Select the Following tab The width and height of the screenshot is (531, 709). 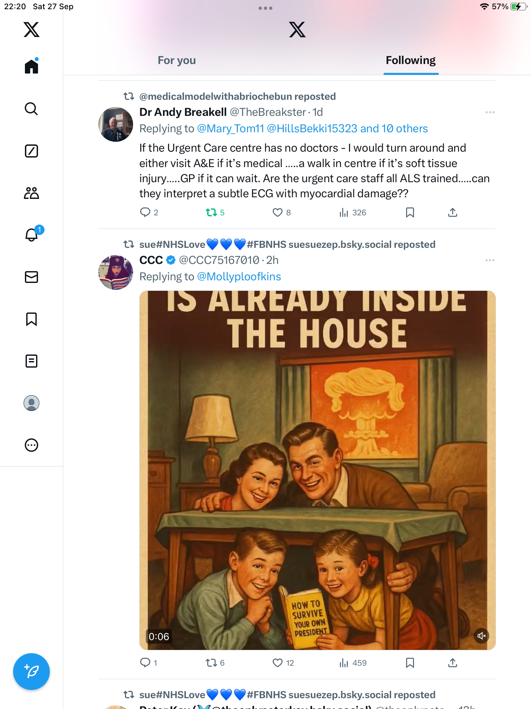click(410, 60)
